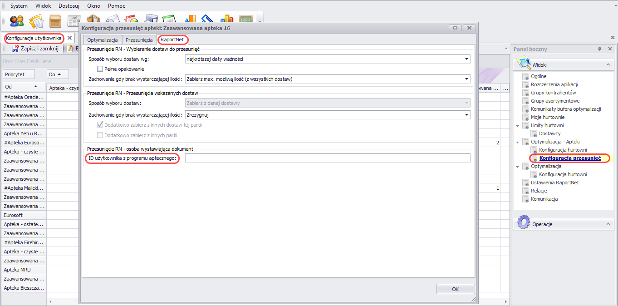Image resolution: width=618 pixels, height=306 pixels.
Task: Toggle Dodatkowo zabierz z innych dostaw tej partii
Action: click(x=100, y=125)
